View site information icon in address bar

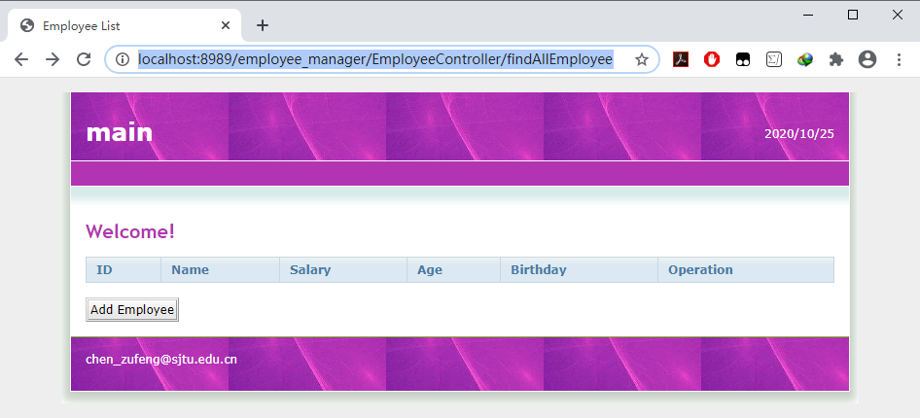(x=122, y=59)
